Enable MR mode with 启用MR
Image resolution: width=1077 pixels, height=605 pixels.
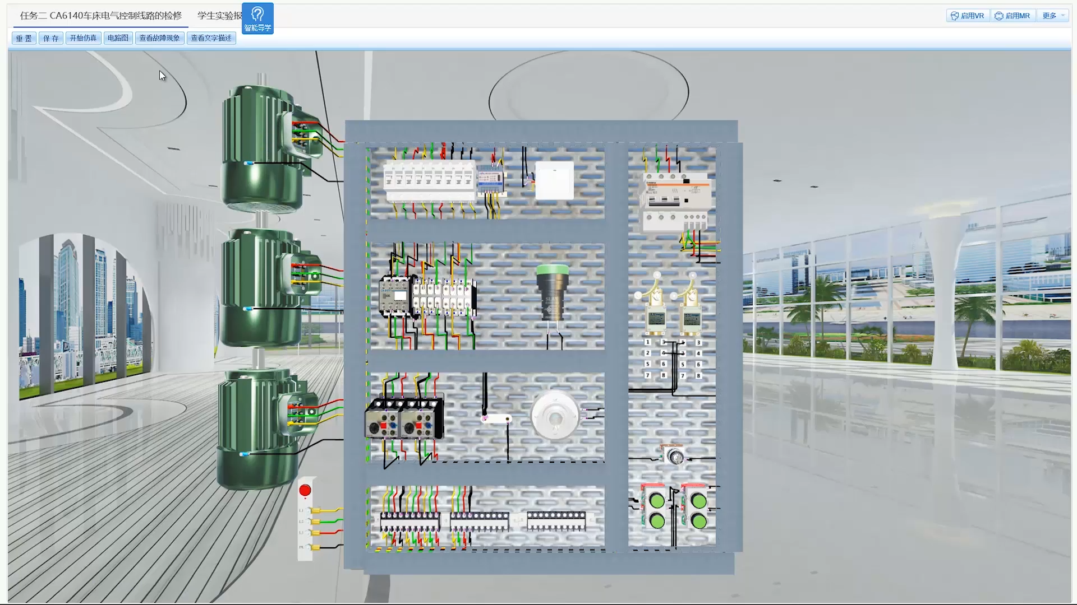coord(1012,16)
